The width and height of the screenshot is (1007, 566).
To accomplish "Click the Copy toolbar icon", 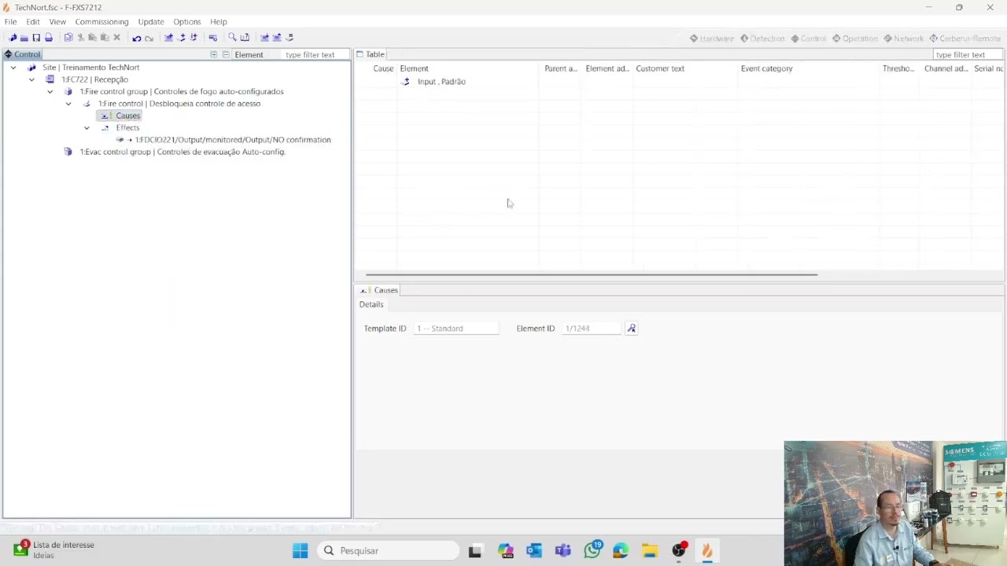I will click(x=68, y=38).
